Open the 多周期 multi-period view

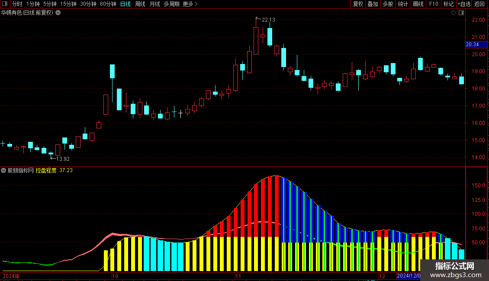pyautogui.click(x=171, y=4)
